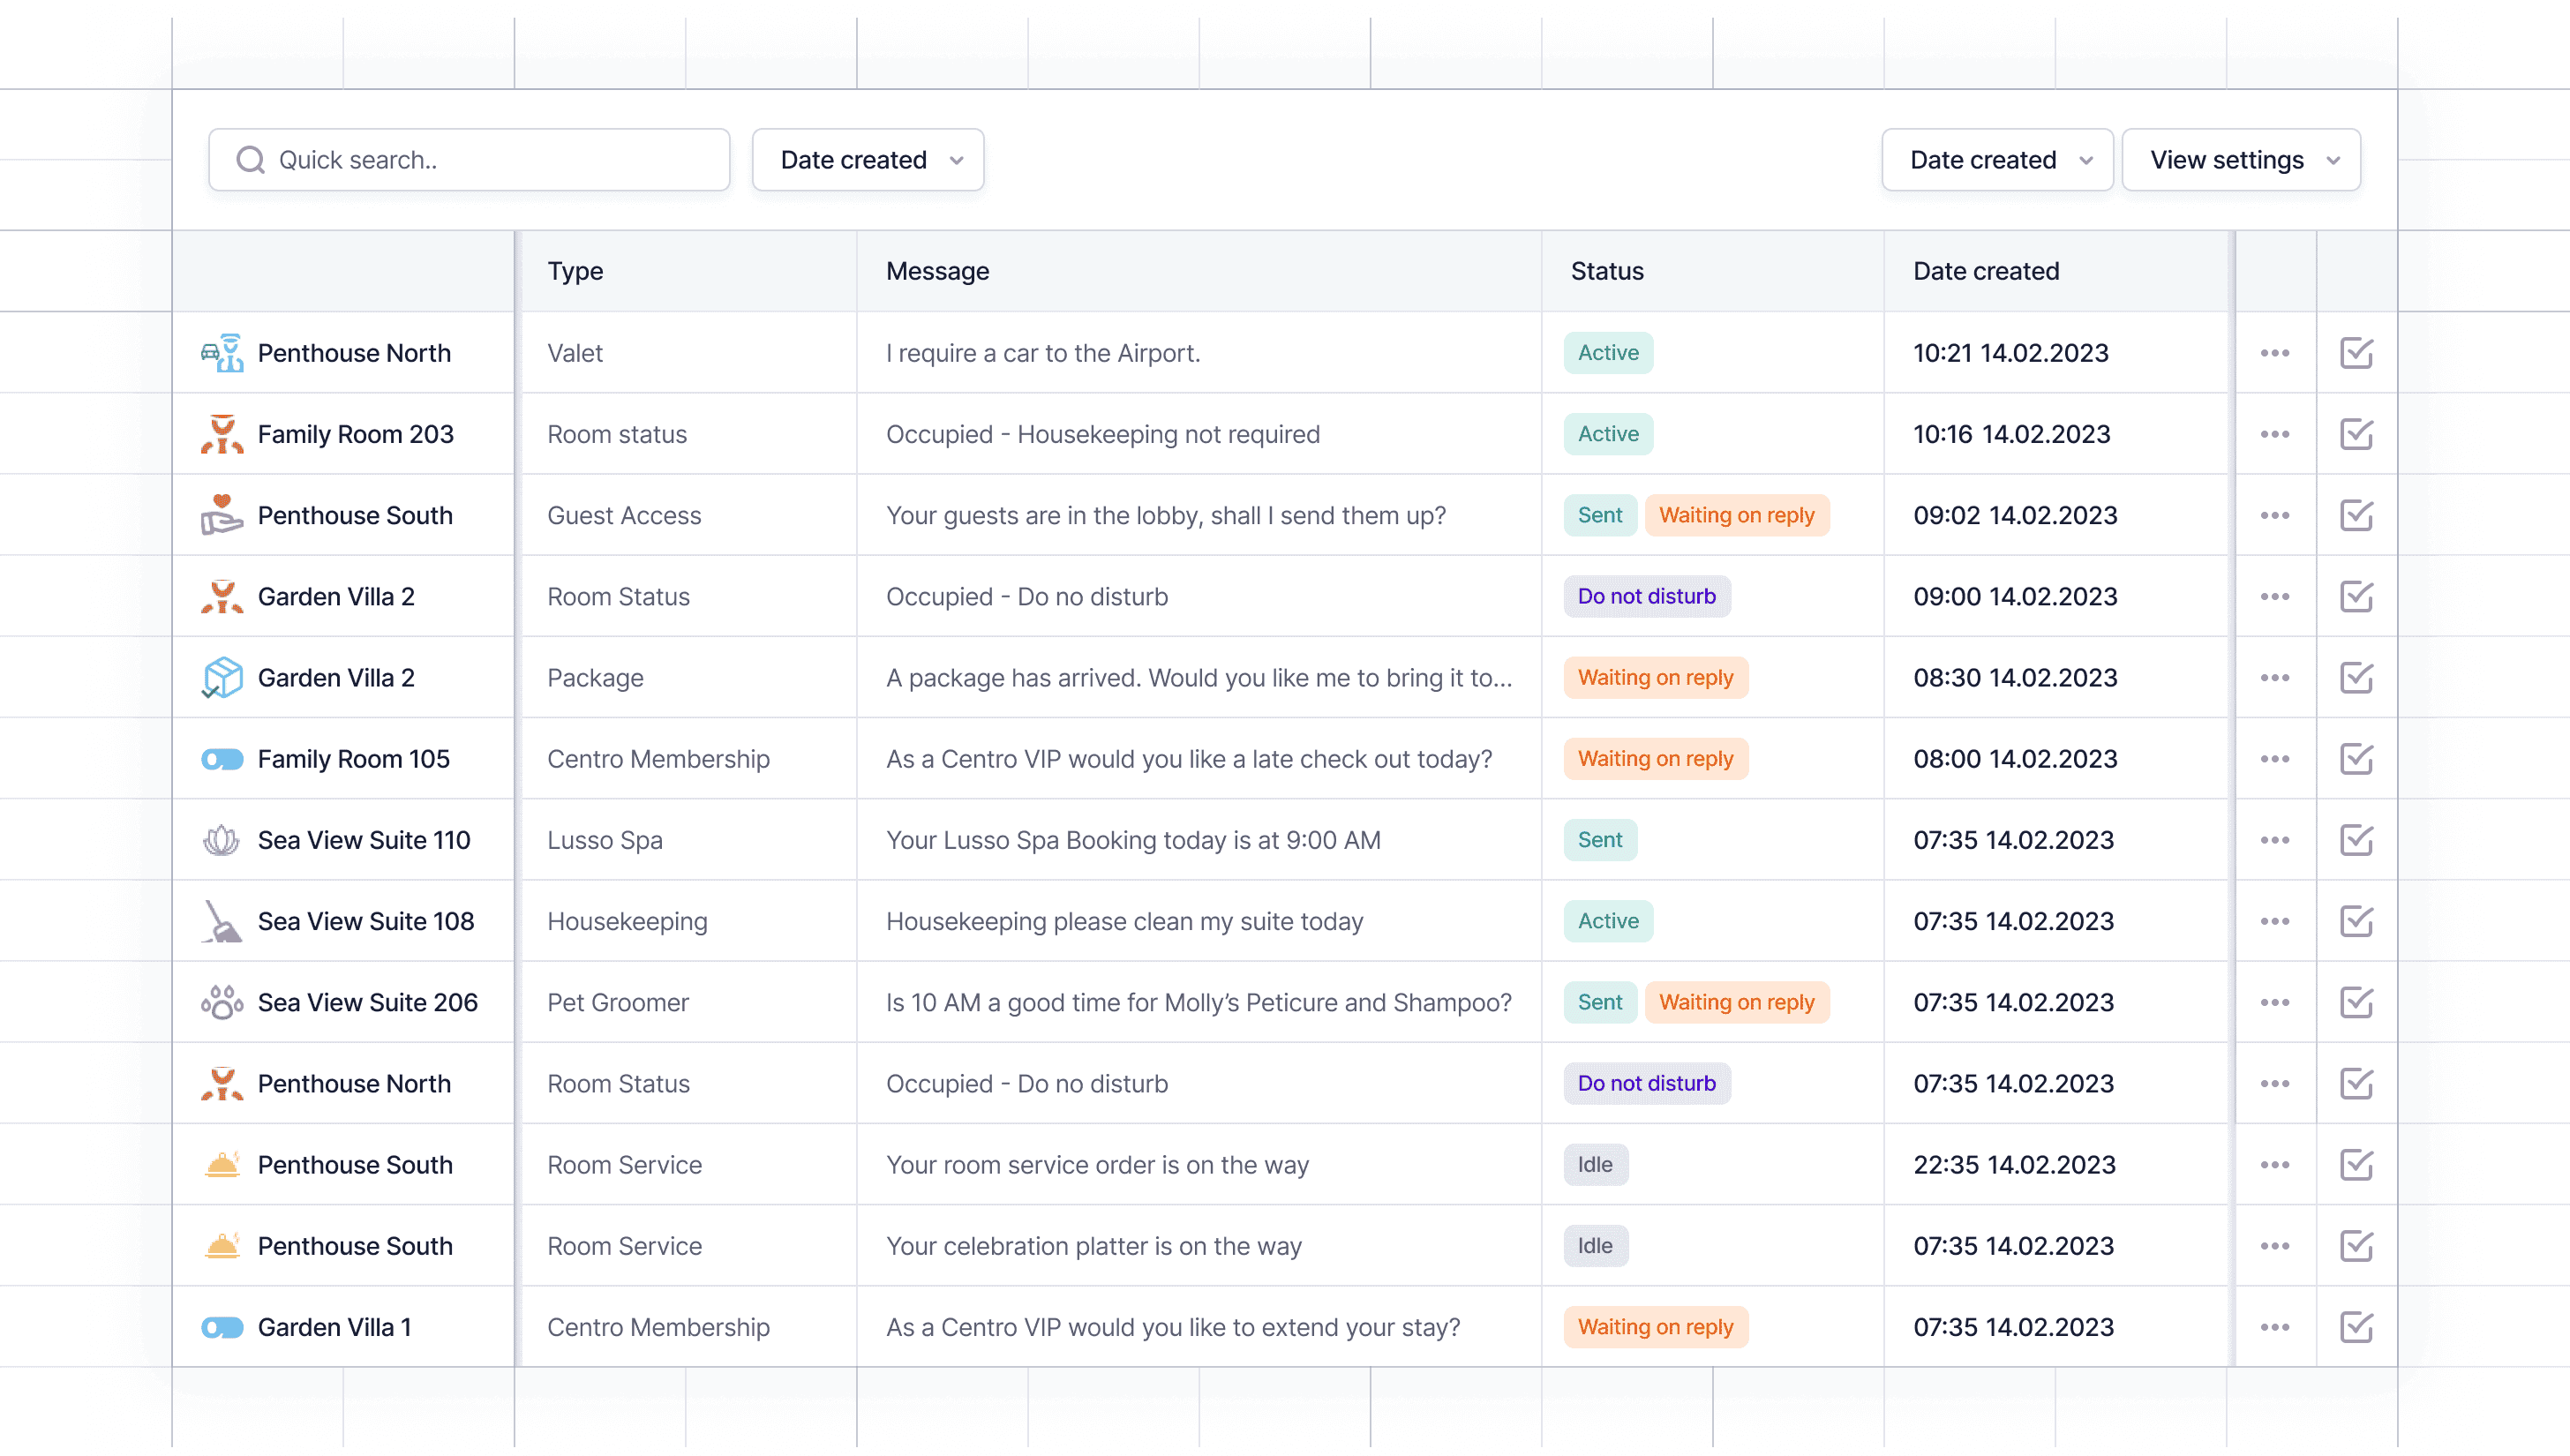
Task: Mark the Lusso Spa row as done
Action: tap(2356, 840)
